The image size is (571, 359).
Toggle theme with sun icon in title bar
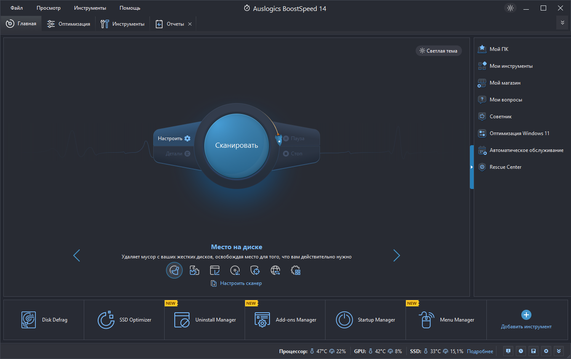coord(510,8)
